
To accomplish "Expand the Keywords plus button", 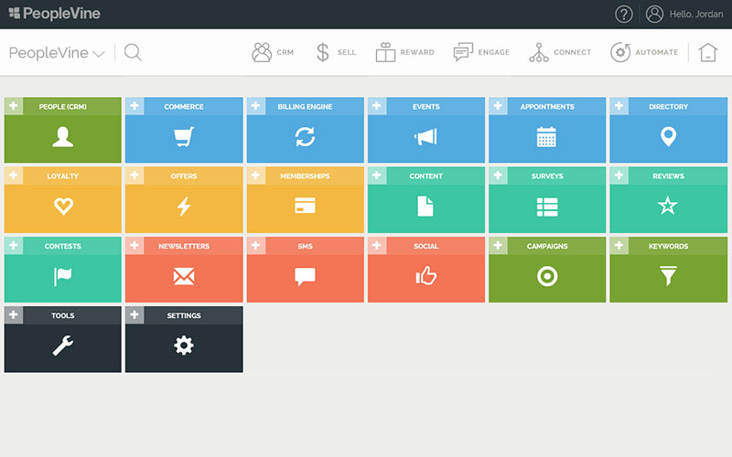I will (x=619, y=245).
